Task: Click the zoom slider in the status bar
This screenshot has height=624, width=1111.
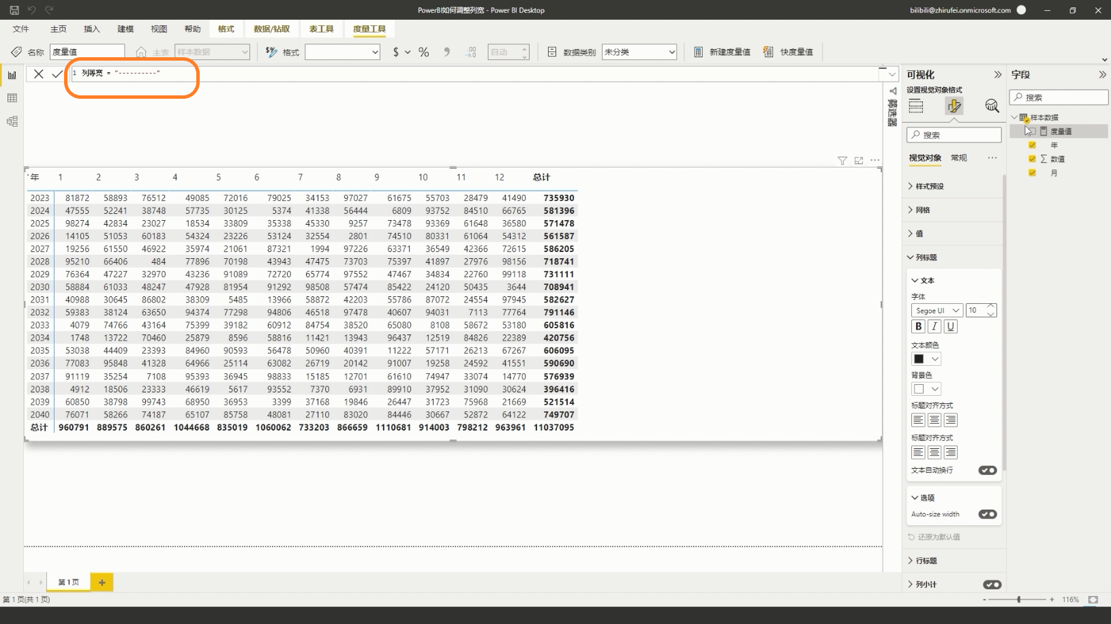Action: coord(1018,599)
